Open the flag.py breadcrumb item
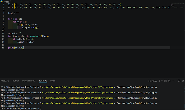185x110 pixels. click(6, 2)
